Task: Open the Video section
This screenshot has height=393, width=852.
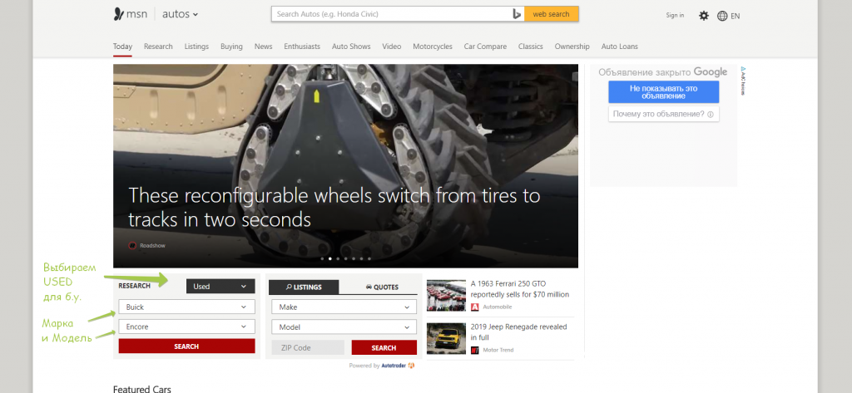Action: click(392, 47)
